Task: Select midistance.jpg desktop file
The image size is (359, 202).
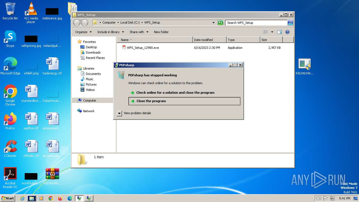Action: click(52, 13)
